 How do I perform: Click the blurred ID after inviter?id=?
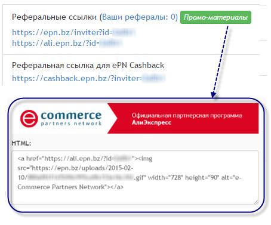coord(124,32)
